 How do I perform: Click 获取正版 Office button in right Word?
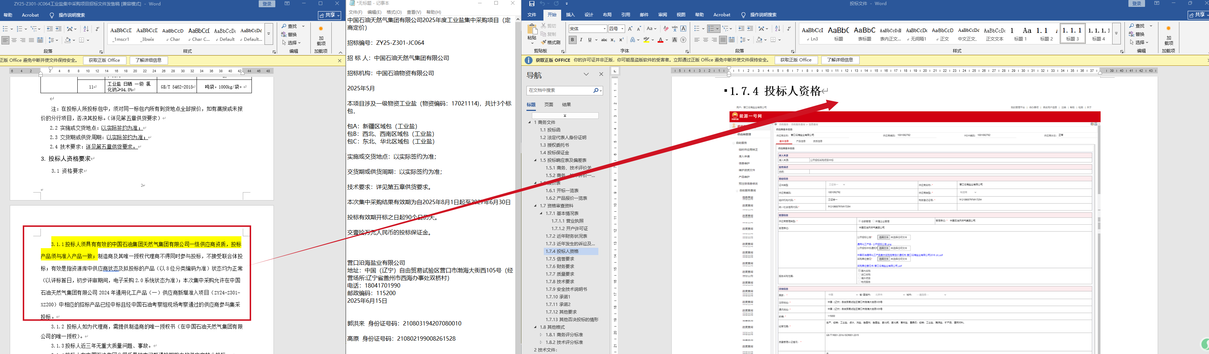(796, 60)
